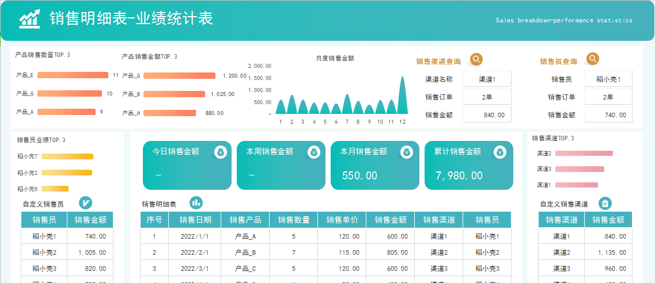Click the date cell 2022/3/1
Viewport: 655px width, 283px height.
click(x=195, y=269)
